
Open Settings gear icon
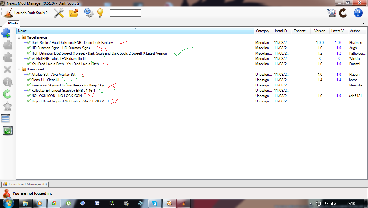coord(89,13)
